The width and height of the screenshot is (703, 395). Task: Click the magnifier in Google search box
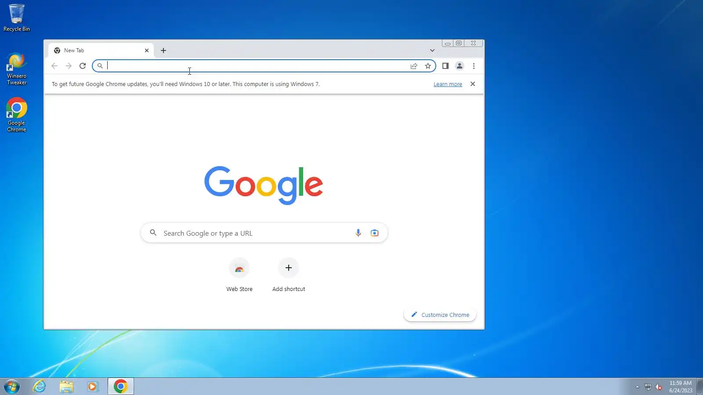coord(153,233)
